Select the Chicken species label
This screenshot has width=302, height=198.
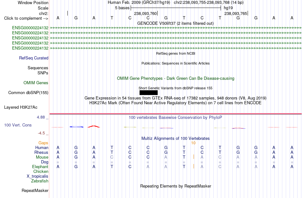point(41,171)
